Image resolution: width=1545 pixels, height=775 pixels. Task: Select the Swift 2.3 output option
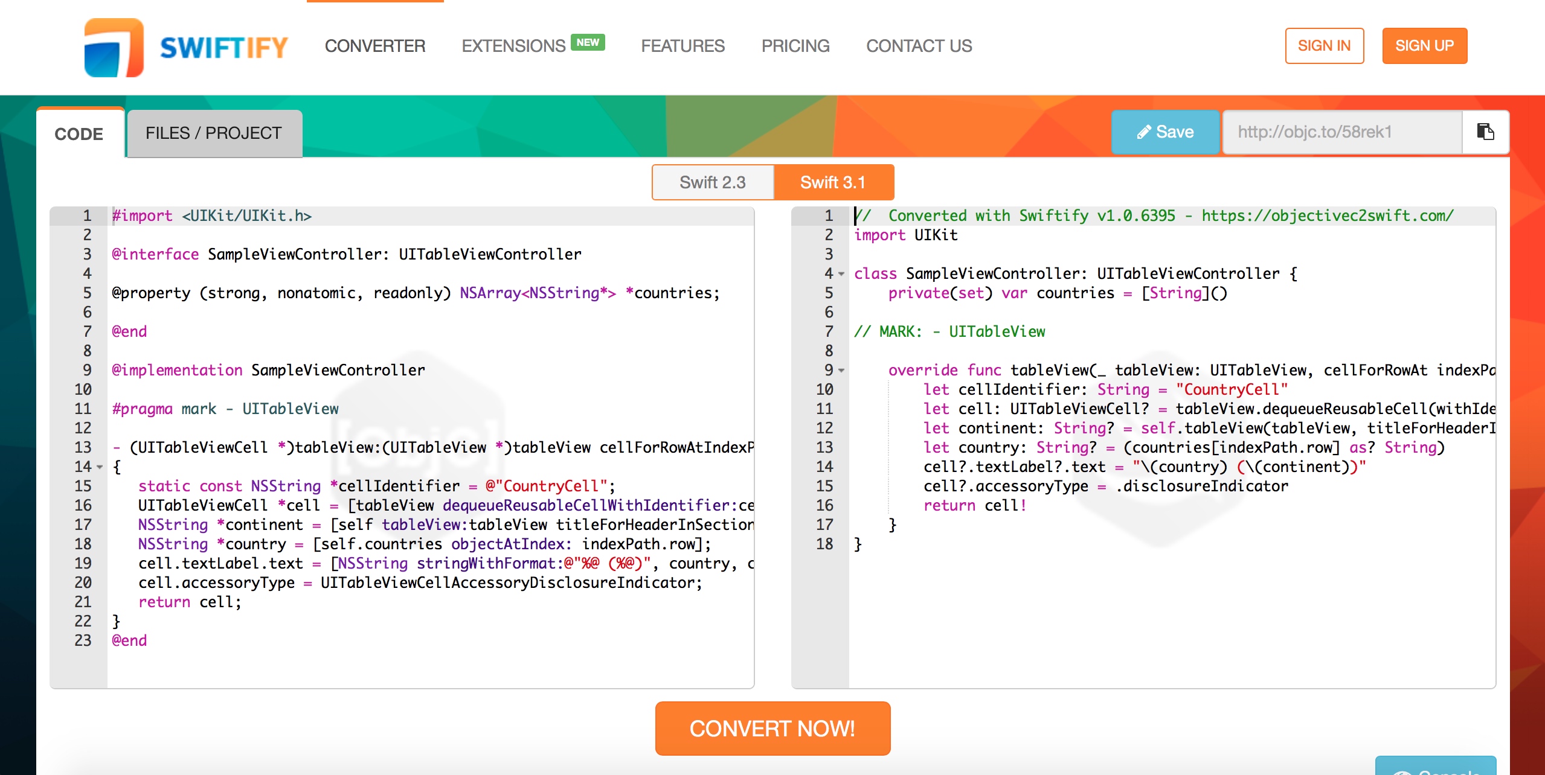[x=713, y=182]
